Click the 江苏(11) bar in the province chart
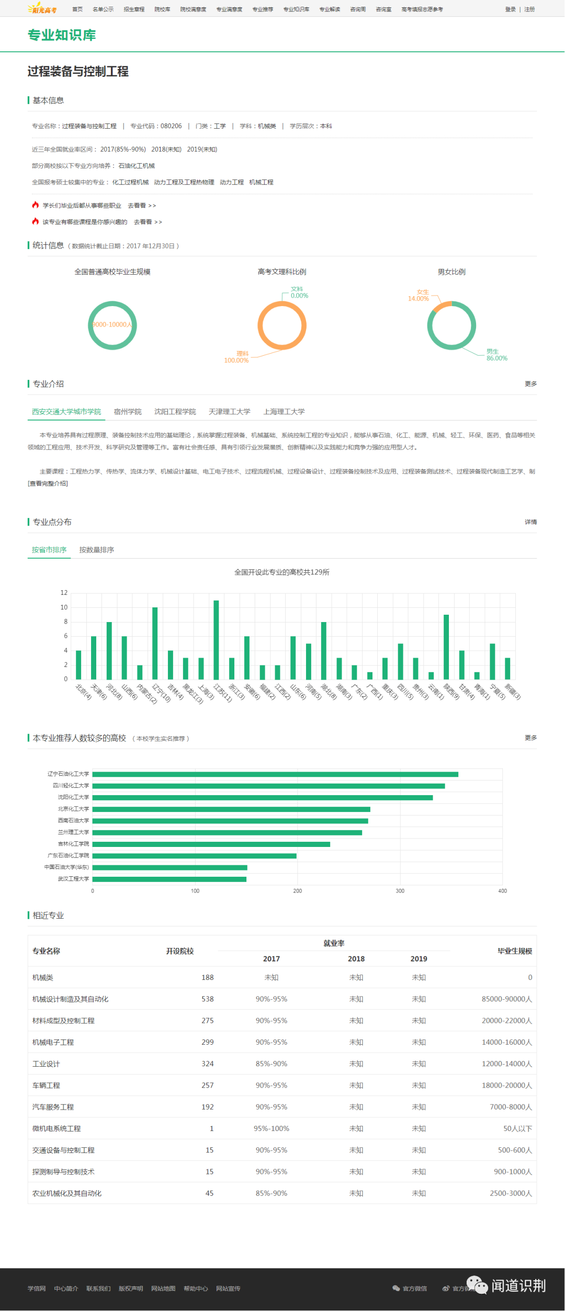 click(x=216, y=640)
